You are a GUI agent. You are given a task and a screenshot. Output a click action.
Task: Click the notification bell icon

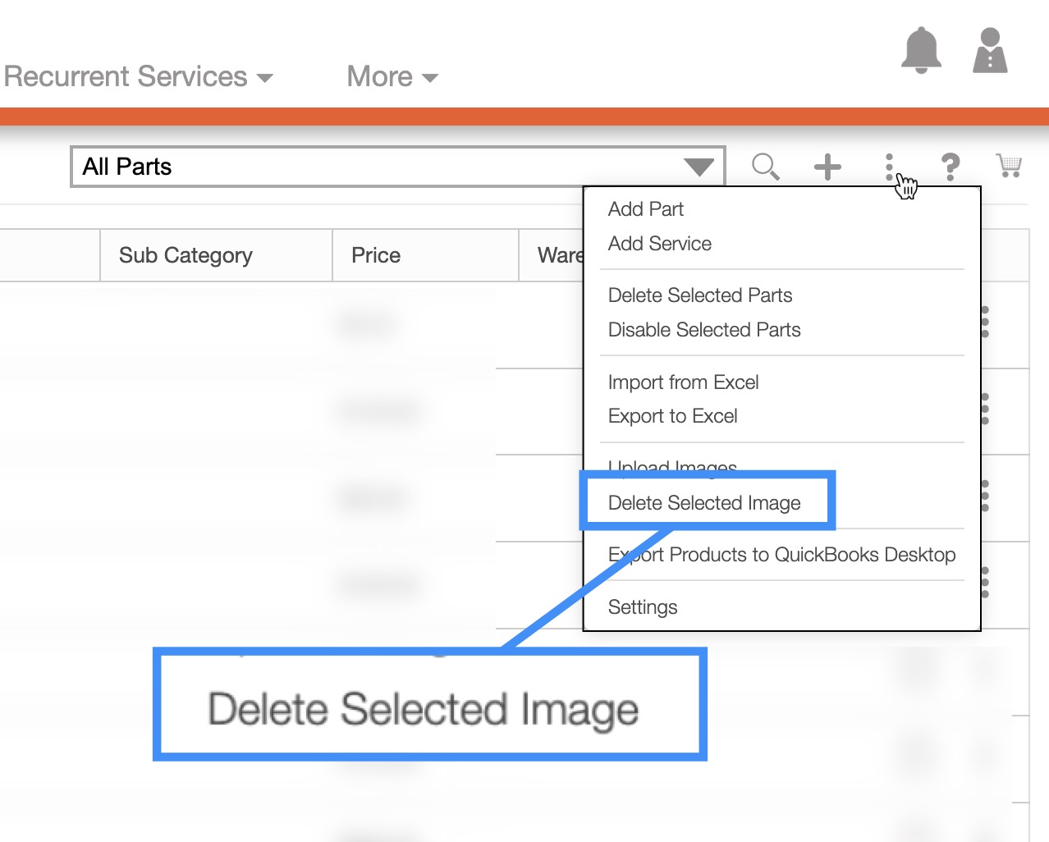click(921, 51)
